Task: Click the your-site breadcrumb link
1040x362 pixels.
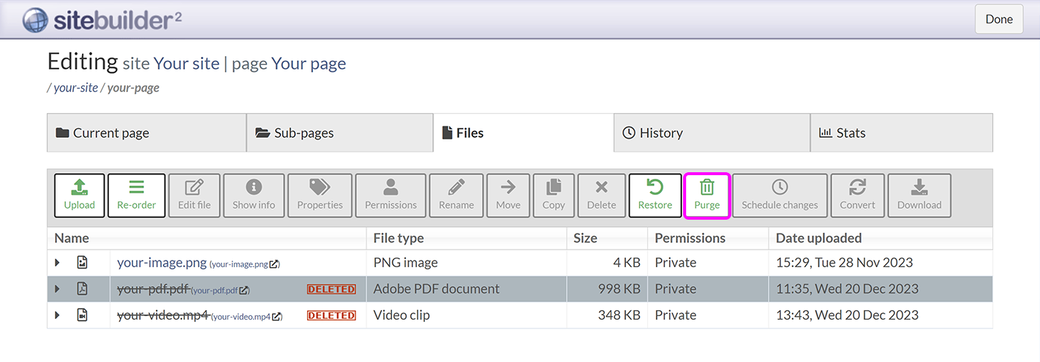Action: click(x=75, y=88)
